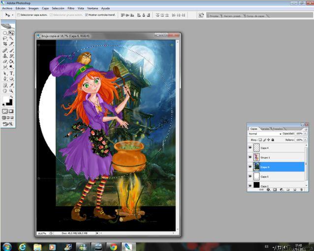Viewport: 314px width, 251px height.
Task: Select the Clone Stamp tool
Action: [x=5, y=56]
